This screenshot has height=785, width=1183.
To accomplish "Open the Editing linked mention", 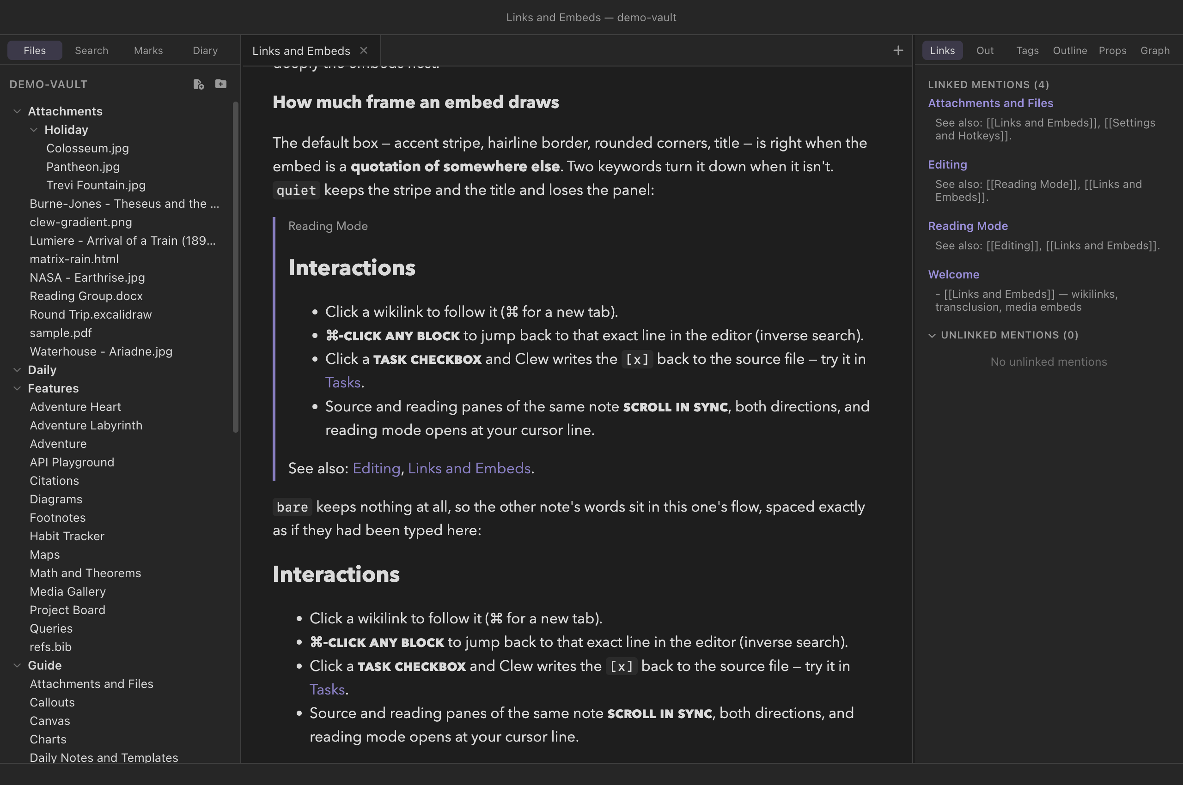I will [947, 165].
